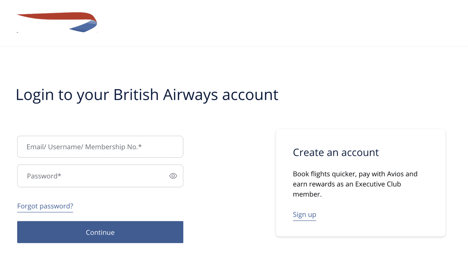Select the Password input field
Viewport: 468px width, 260px height.
(x=88, y=176)
